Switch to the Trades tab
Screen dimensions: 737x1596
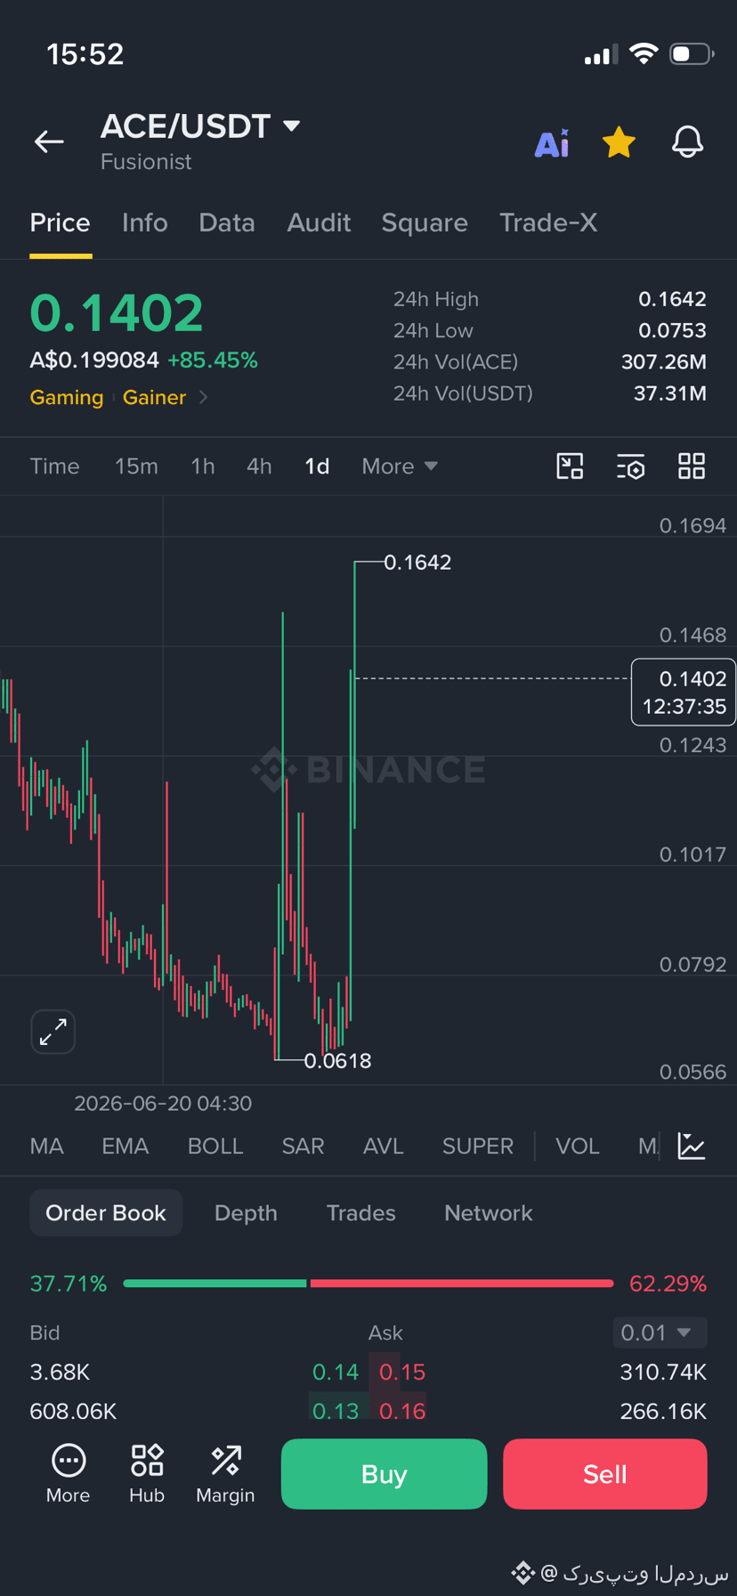point(360,1213)
